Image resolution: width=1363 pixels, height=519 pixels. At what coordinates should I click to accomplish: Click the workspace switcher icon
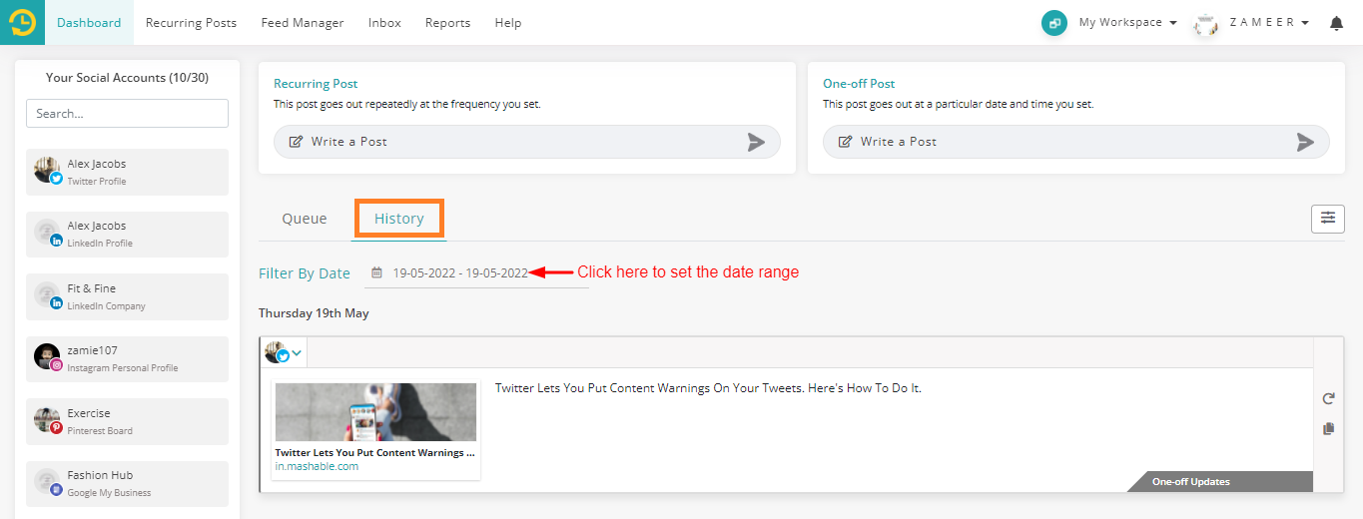[1054, 23]
